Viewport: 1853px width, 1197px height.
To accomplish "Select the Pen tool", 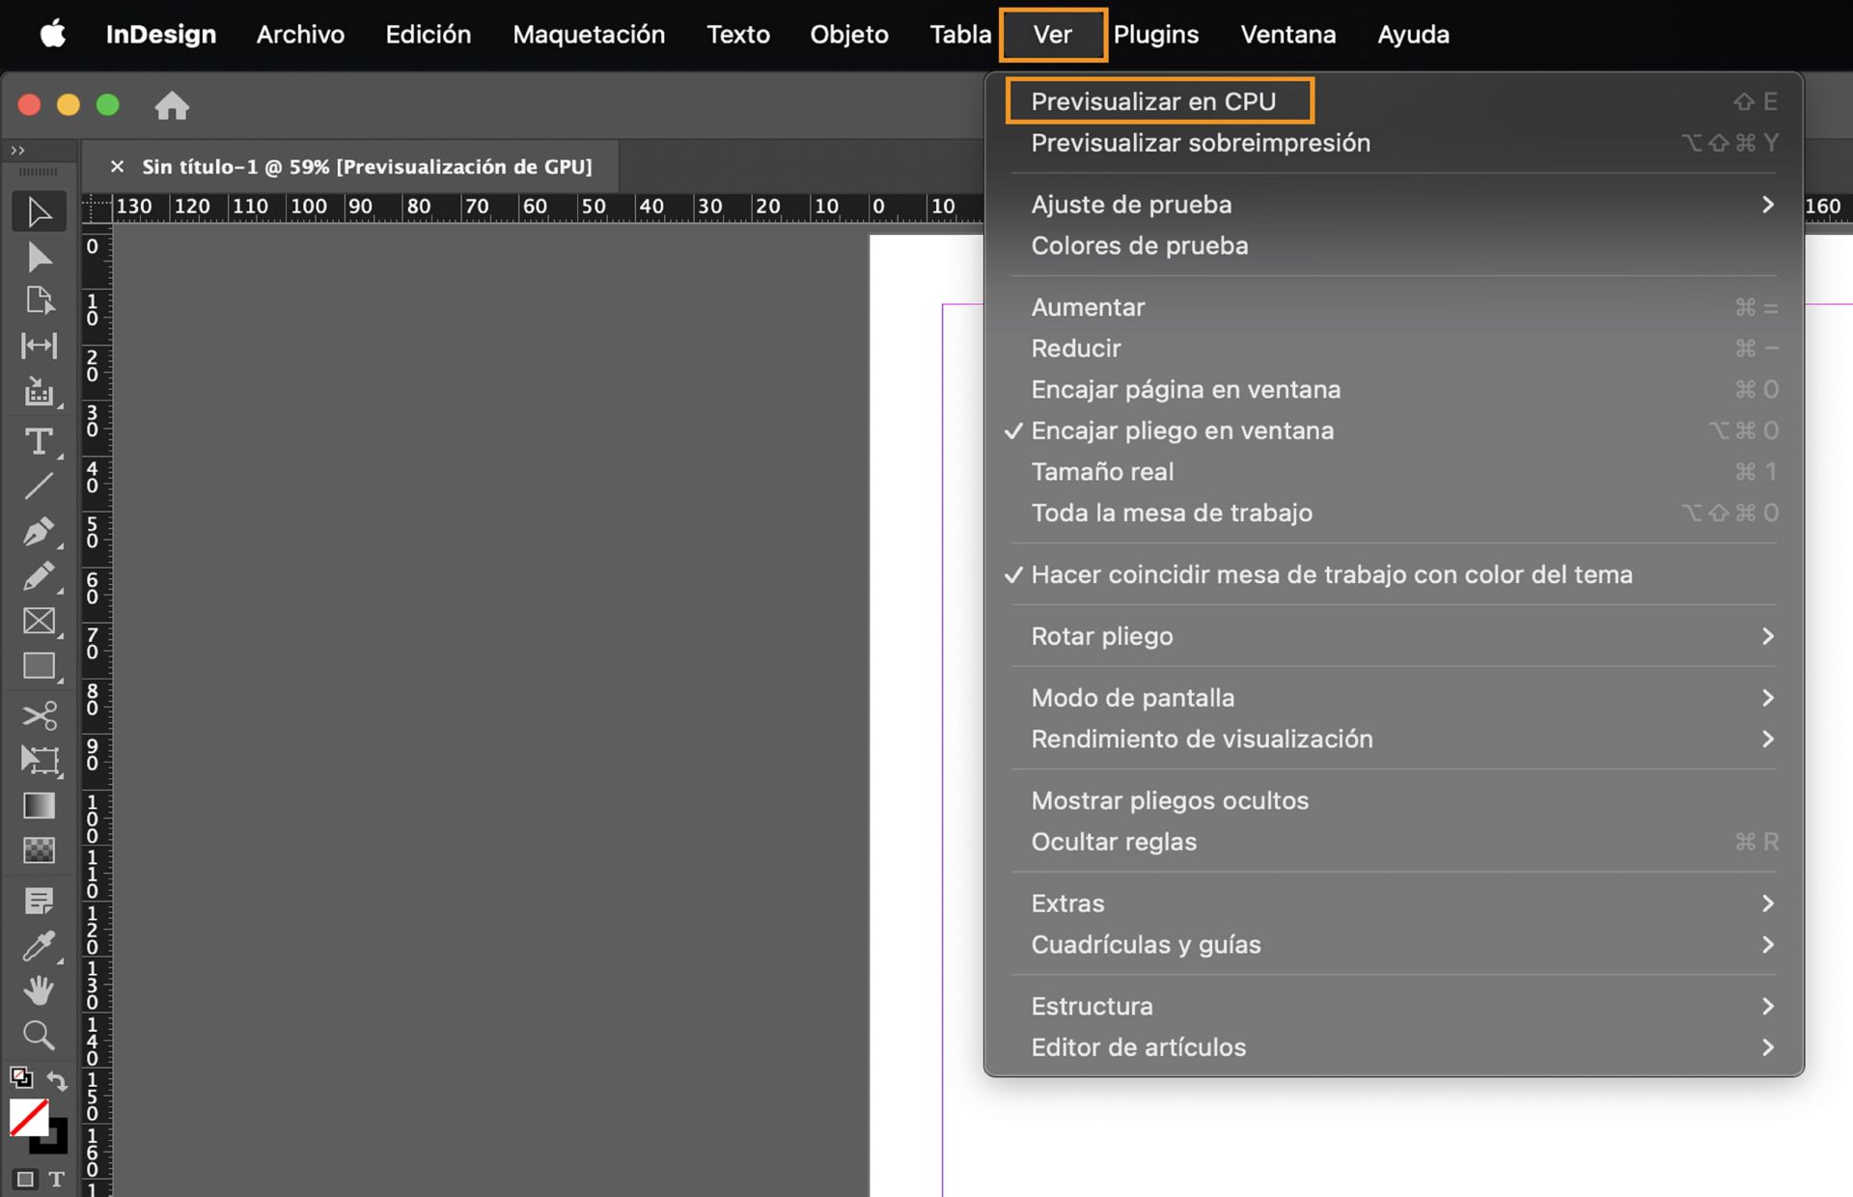I will [39, 532].
